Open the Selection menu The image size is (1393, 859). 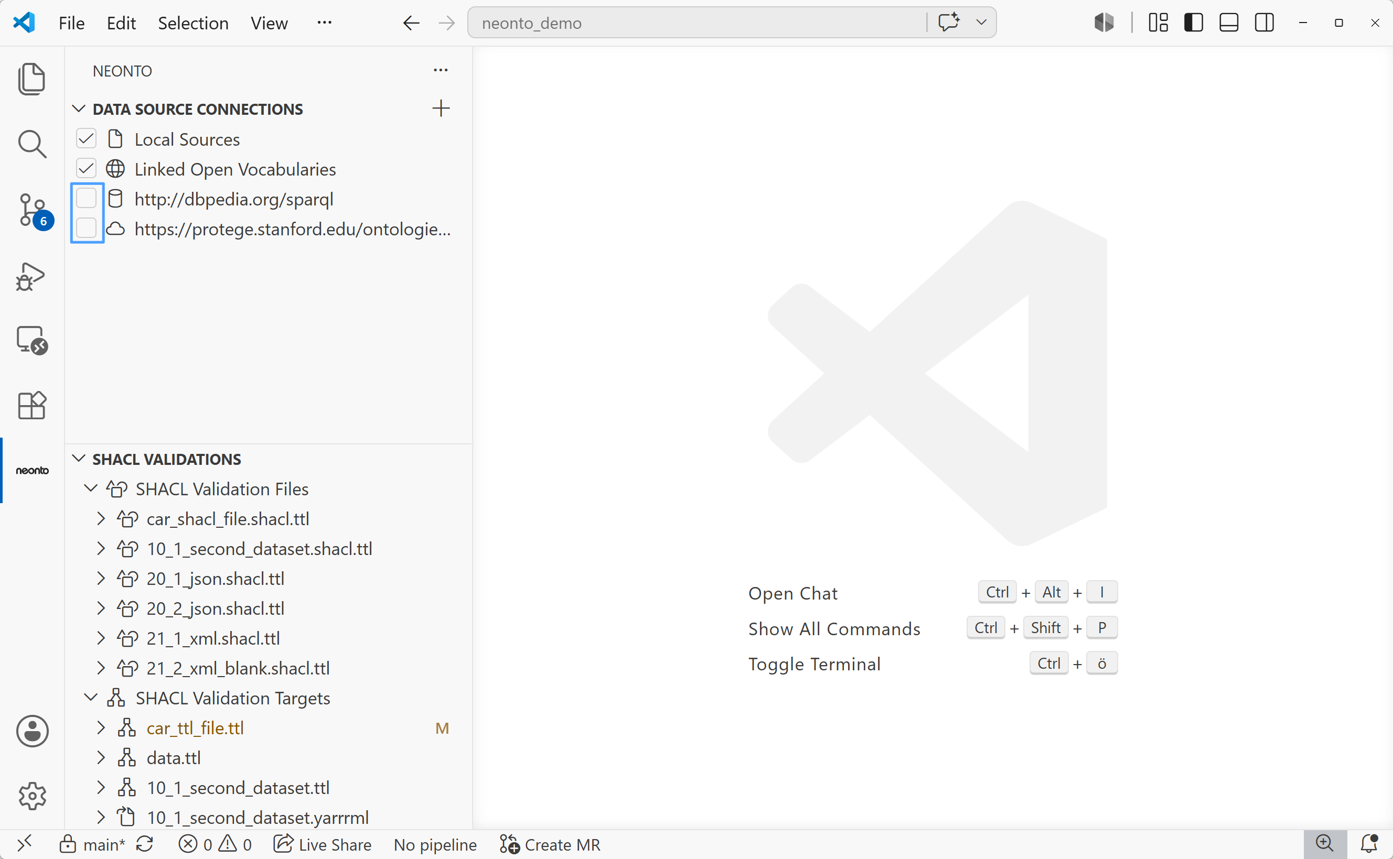point(193,23)
